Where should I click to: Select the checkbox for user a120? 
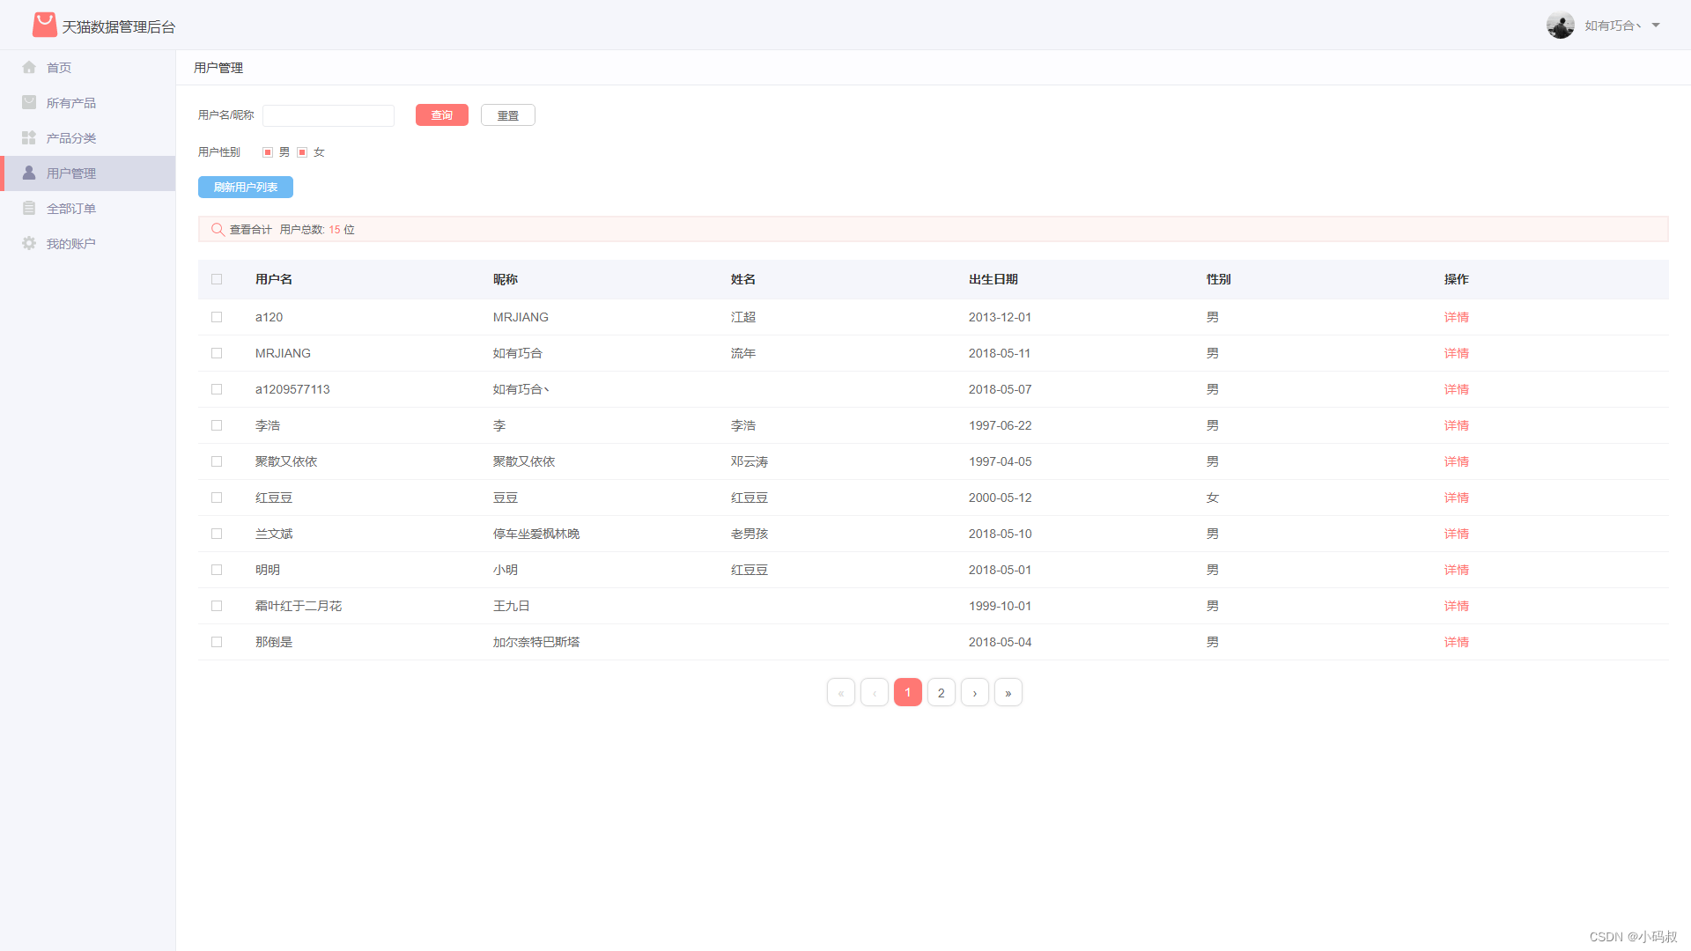tap(217, 317)
